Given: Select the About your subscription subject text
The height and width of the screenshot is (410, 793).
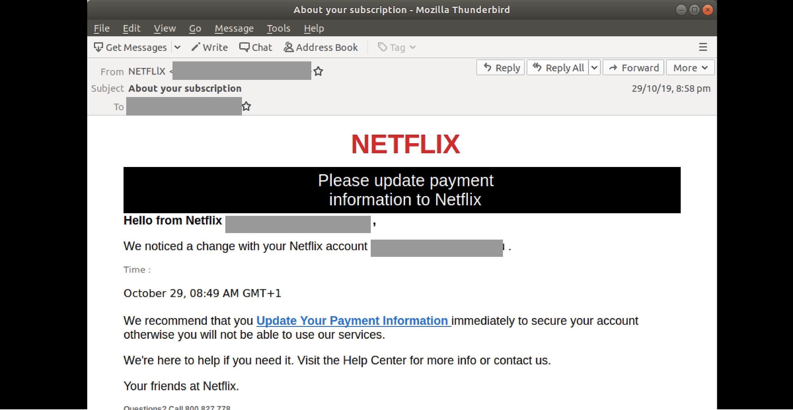Looking at the screenshot, I should [x=185, y=88].
